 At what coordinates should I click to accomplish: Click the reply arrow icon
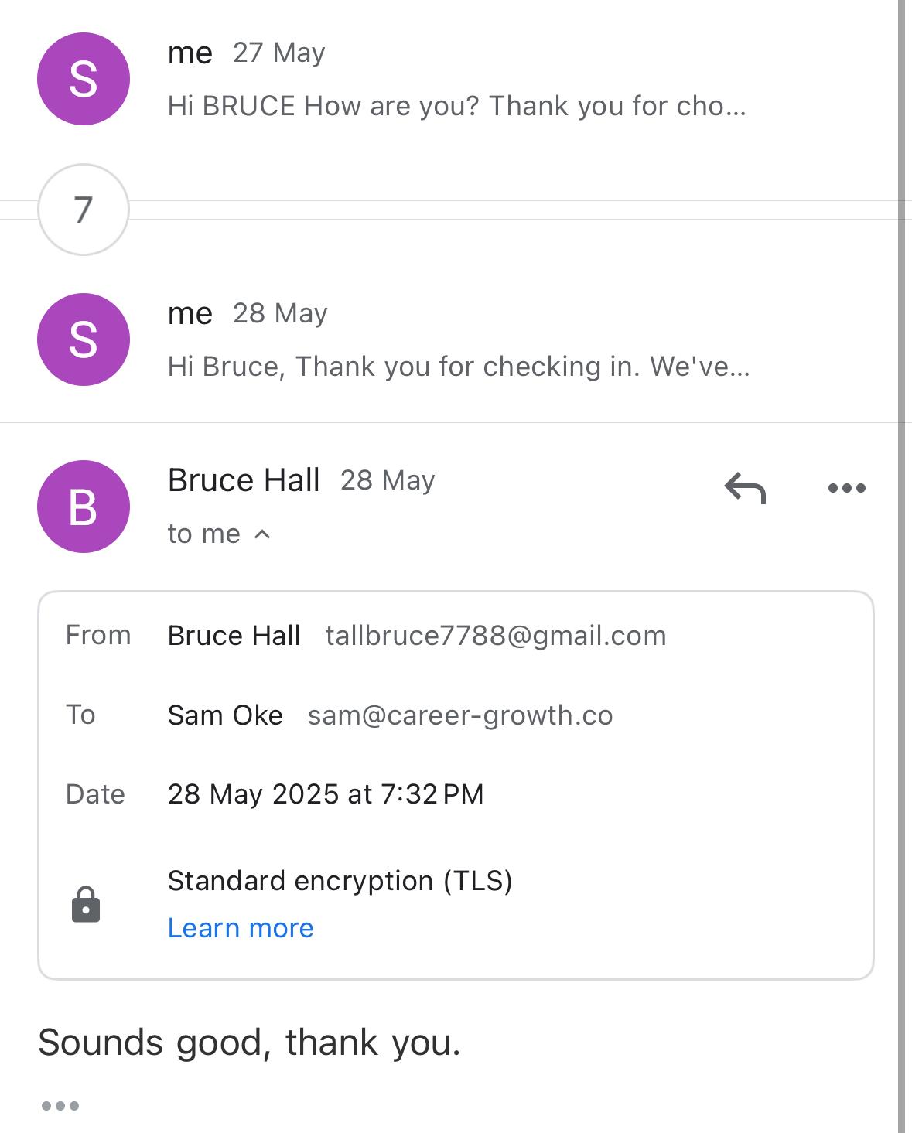point(745,488)
